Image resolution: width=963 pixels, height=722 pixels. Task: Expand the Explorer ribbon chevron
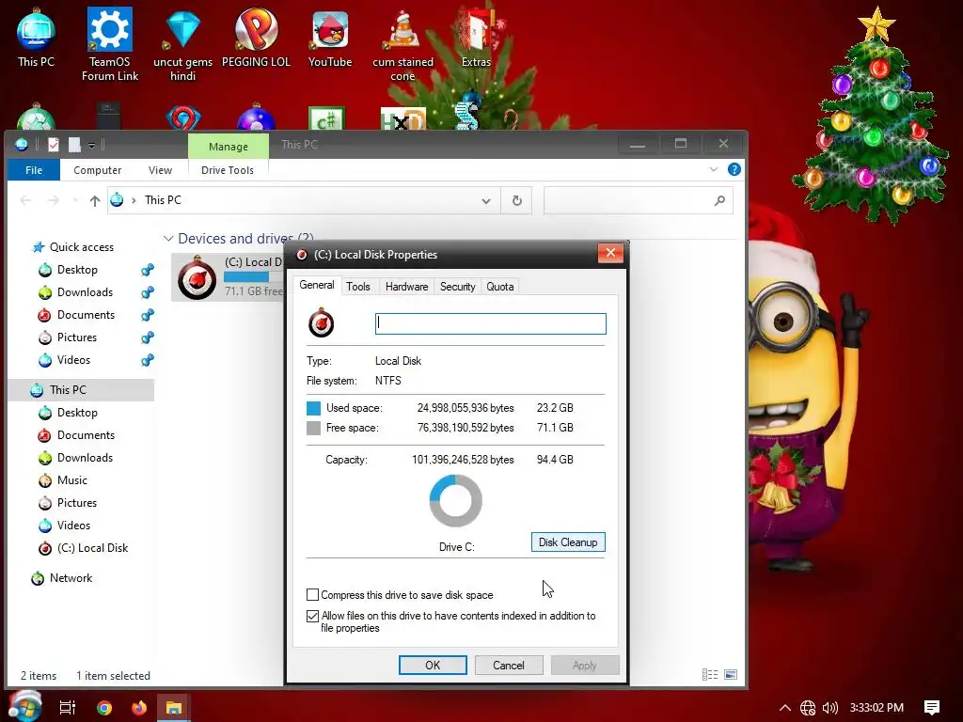(x=713, y=169)
